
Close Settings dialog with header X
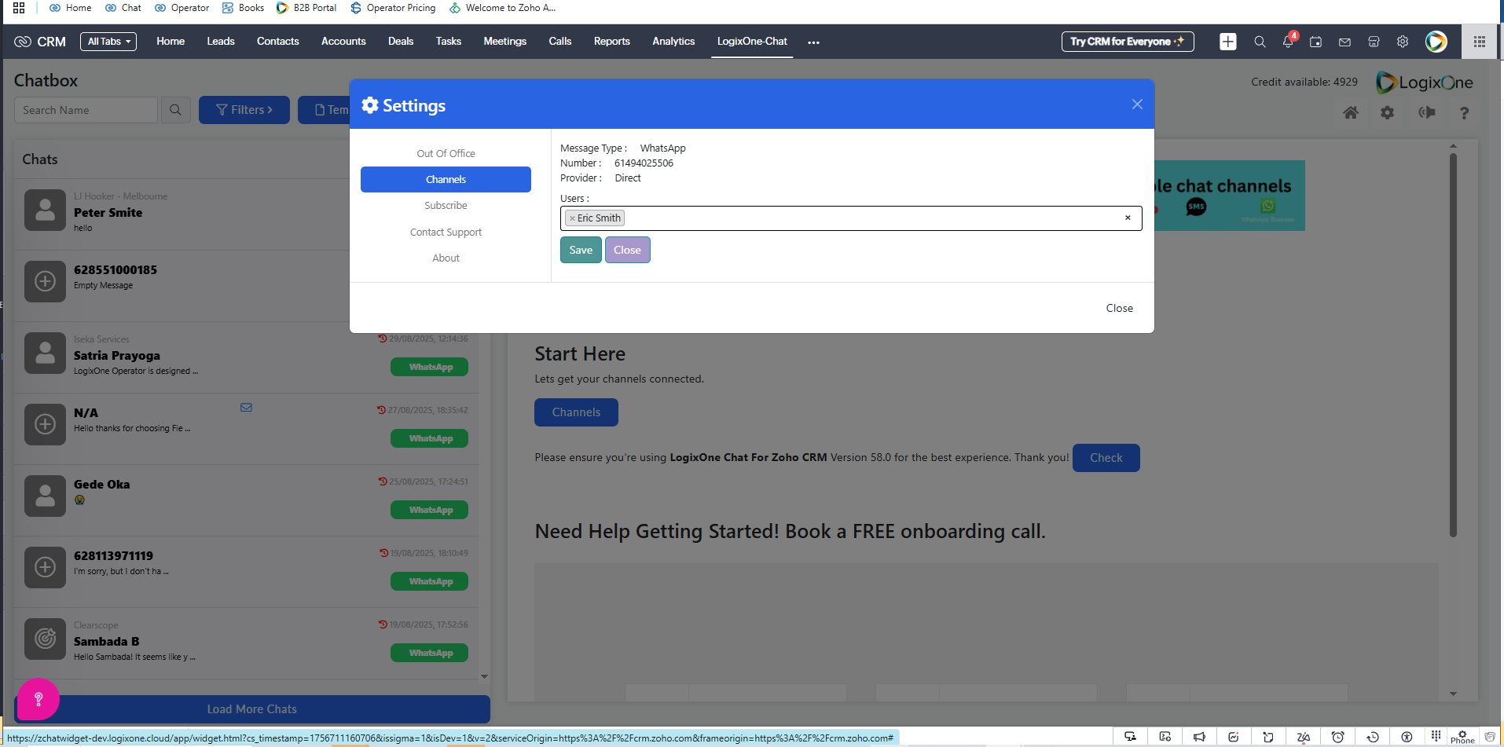click(x=1137, y=104)
